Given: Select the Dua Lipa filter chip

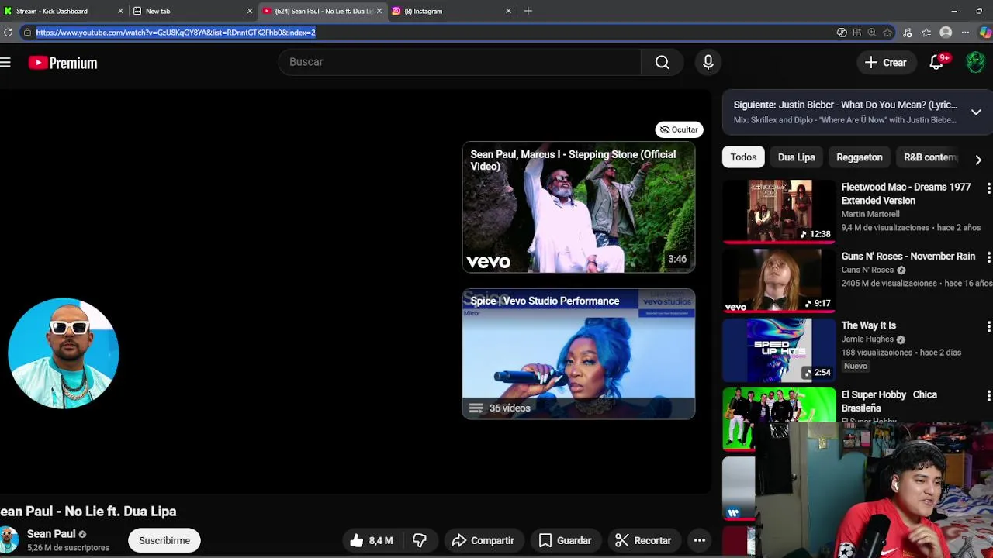Looking at the screenshot, I should (797, 157).
